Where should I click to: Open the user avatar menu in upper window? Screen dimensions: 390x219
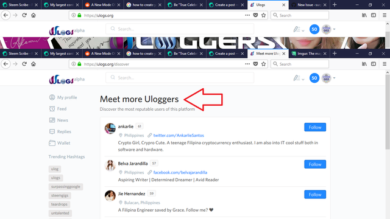(x=328, y=29)
